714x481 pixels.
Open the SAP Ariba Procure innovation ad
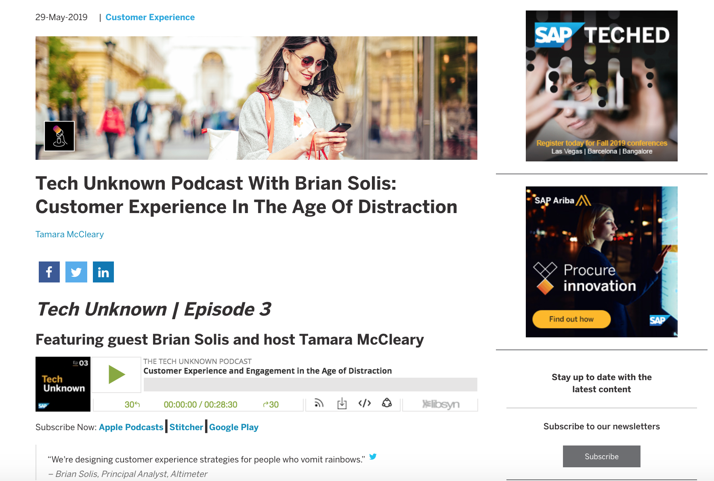(602, 262)
